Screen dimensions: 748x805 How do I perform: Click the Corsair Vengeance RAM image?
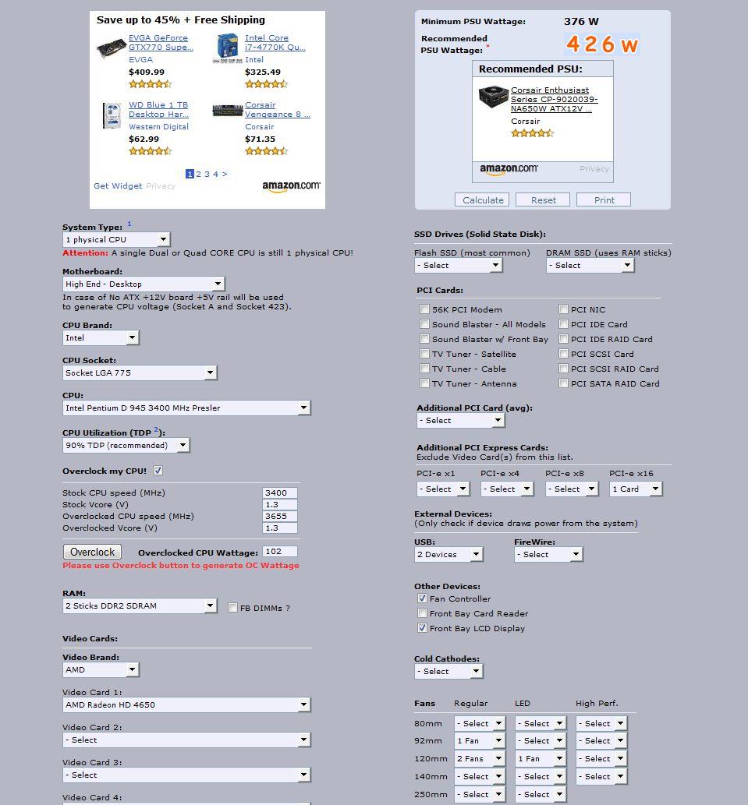[228, 111]
